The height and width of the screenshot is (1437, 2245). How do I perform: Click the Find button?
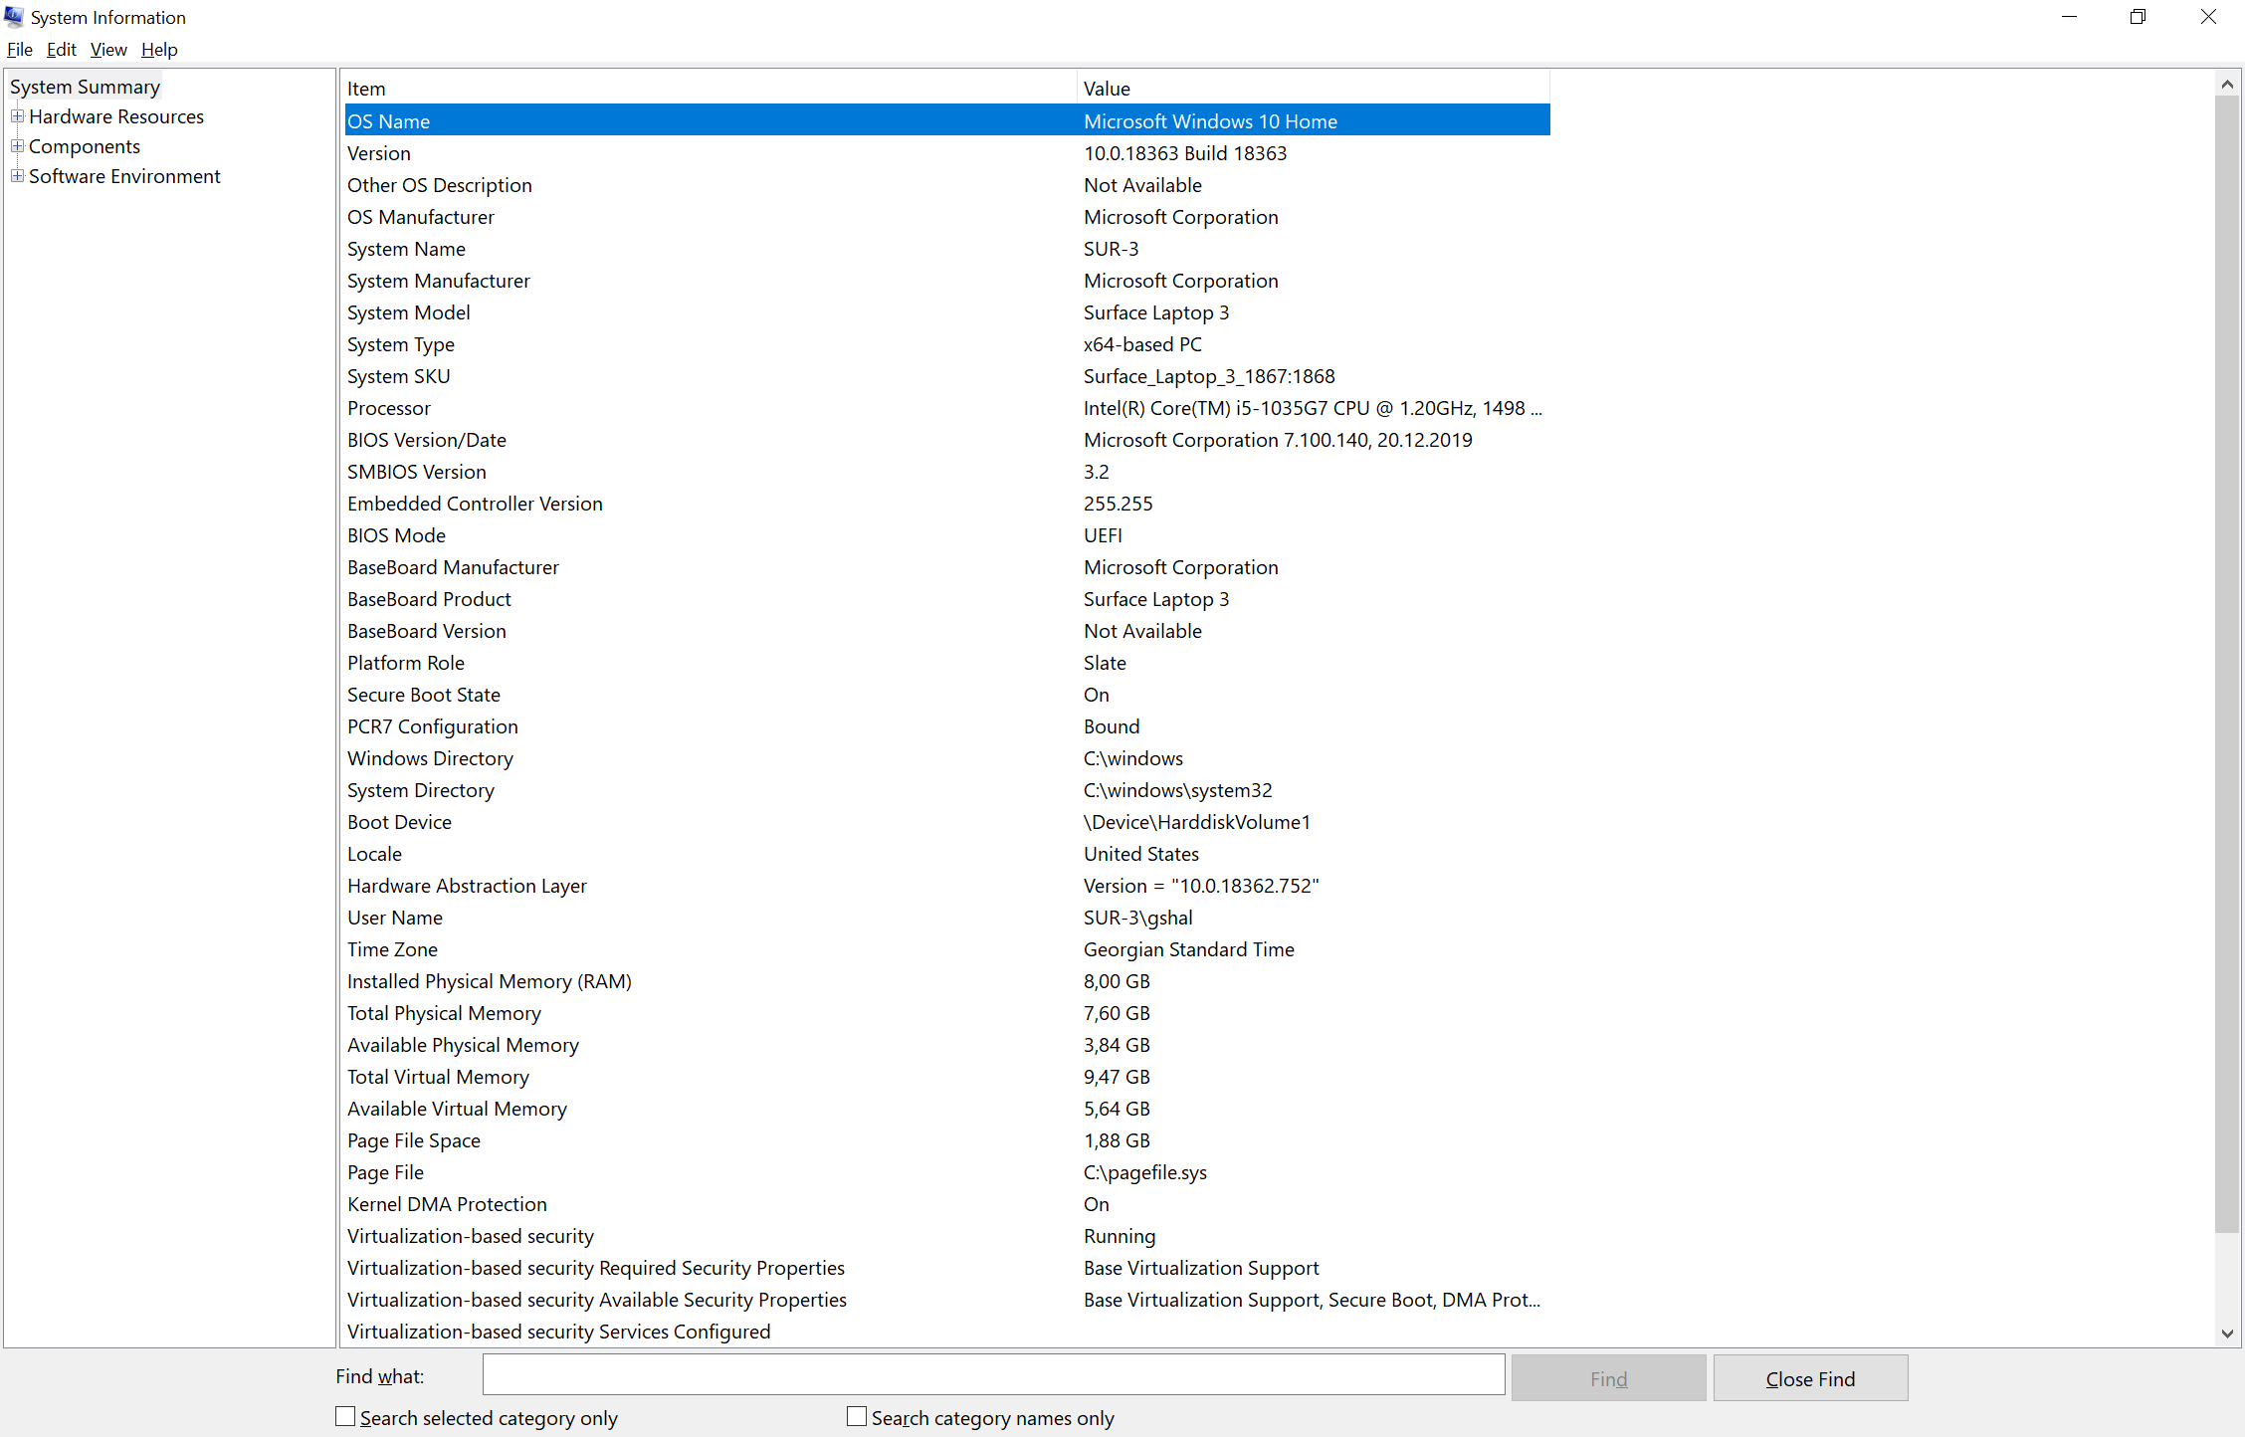point(1608,1378)
